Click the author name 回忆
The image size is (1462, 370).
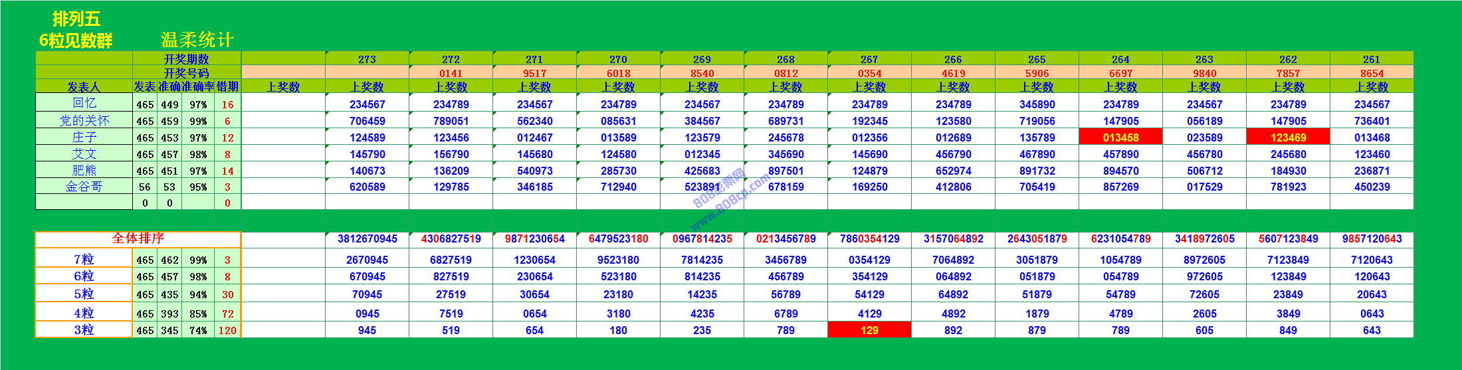click(x=84, y=103)
